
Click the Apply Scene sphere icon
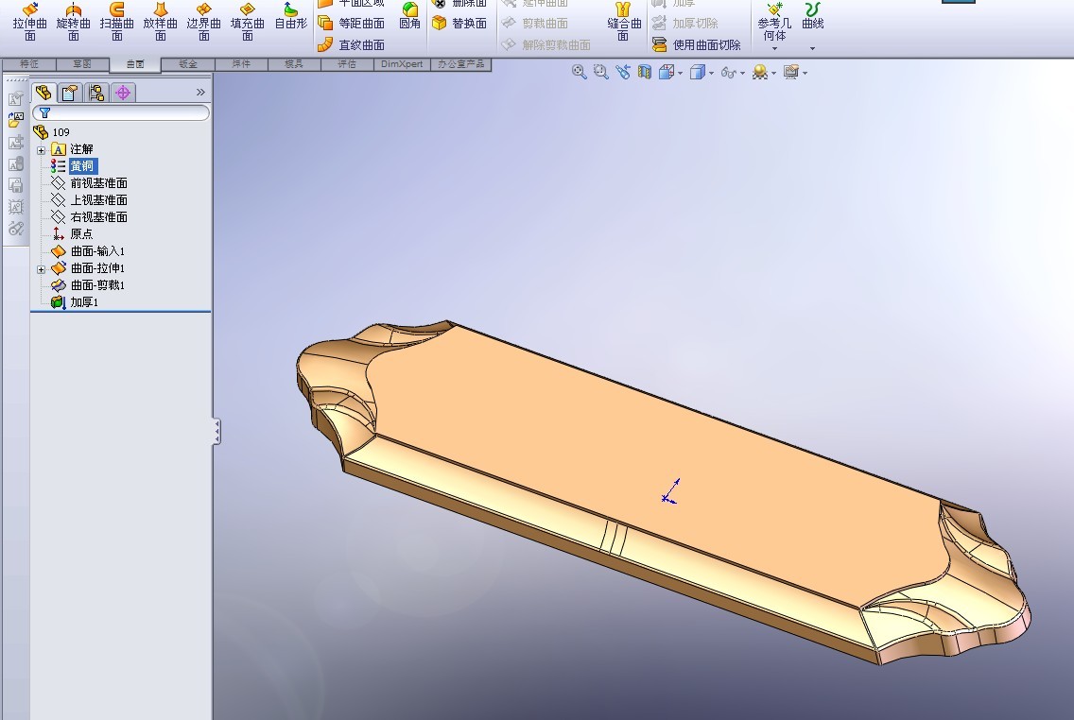click(759, 72)
